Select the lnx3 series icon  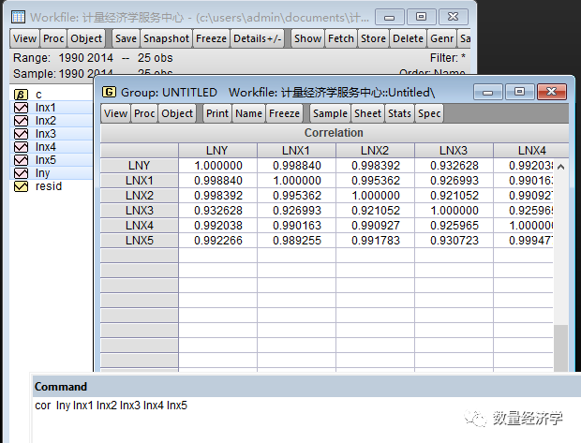point(21,134)
